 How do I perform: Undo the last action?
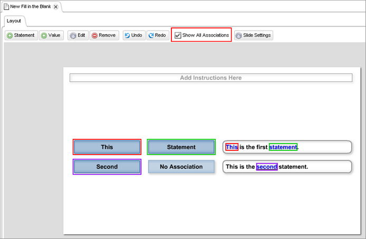[133, 35]
